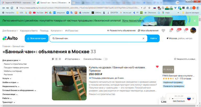Switch to grid view layout icon
201x107 pixels.
point(57,59)
